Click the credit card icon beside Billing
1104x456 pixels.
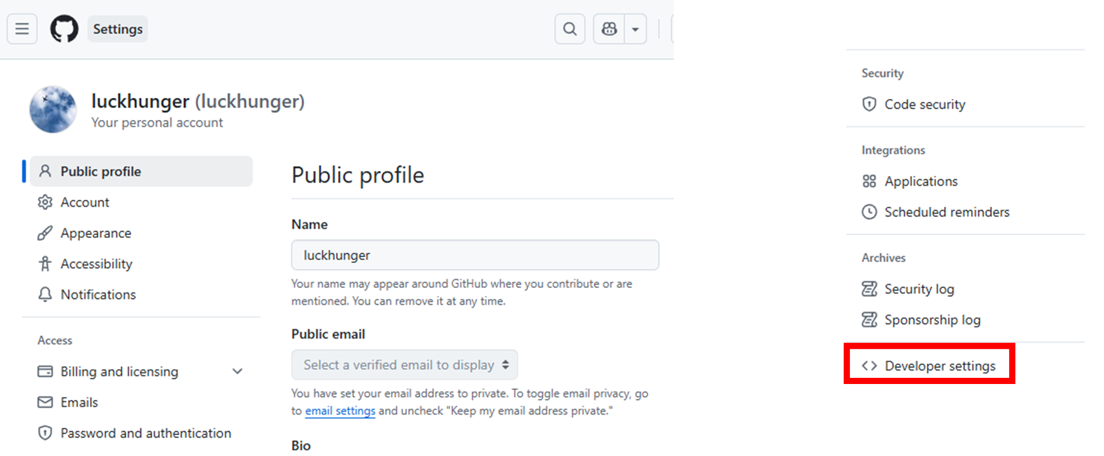(x=45, y=371)
